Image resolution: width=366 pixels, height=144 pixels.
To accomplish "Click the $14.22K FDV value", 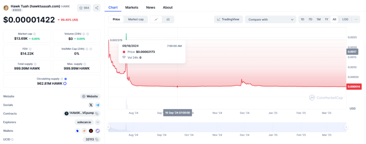I will tap(27, 54).
